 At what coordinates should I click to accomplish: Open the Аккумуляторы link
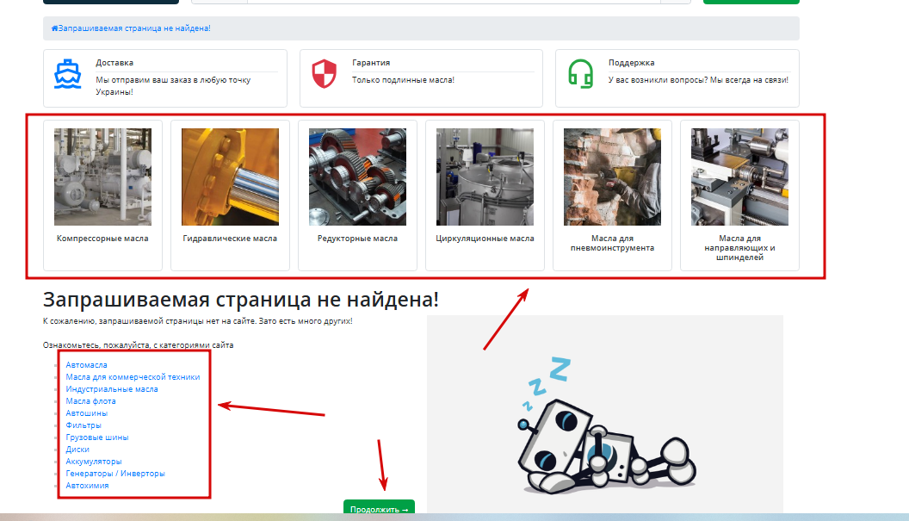[x=94, y=462]
